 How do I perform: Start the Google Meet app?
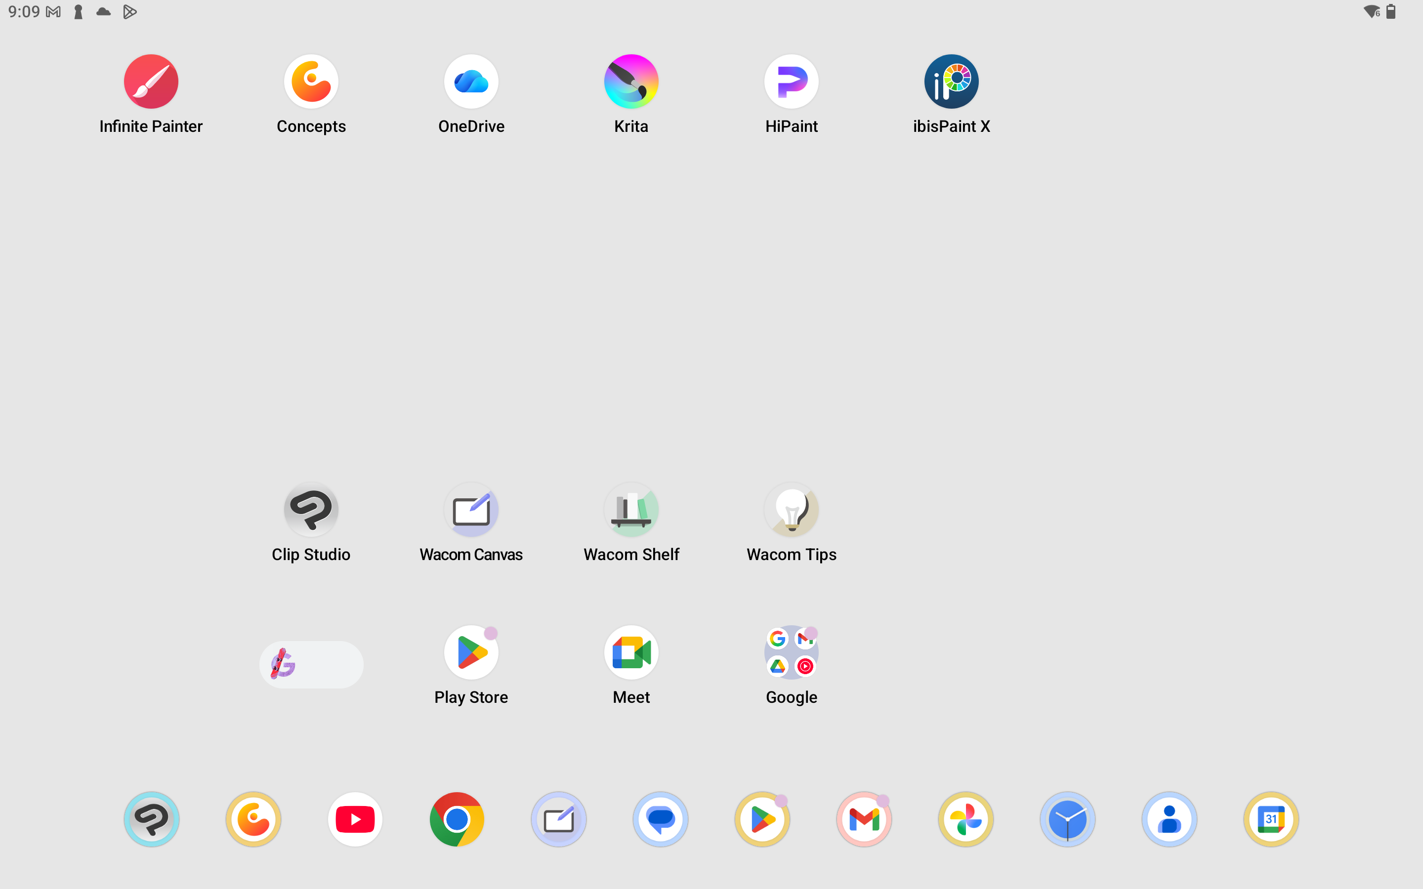pyautogui.click(x=631, y=652)
